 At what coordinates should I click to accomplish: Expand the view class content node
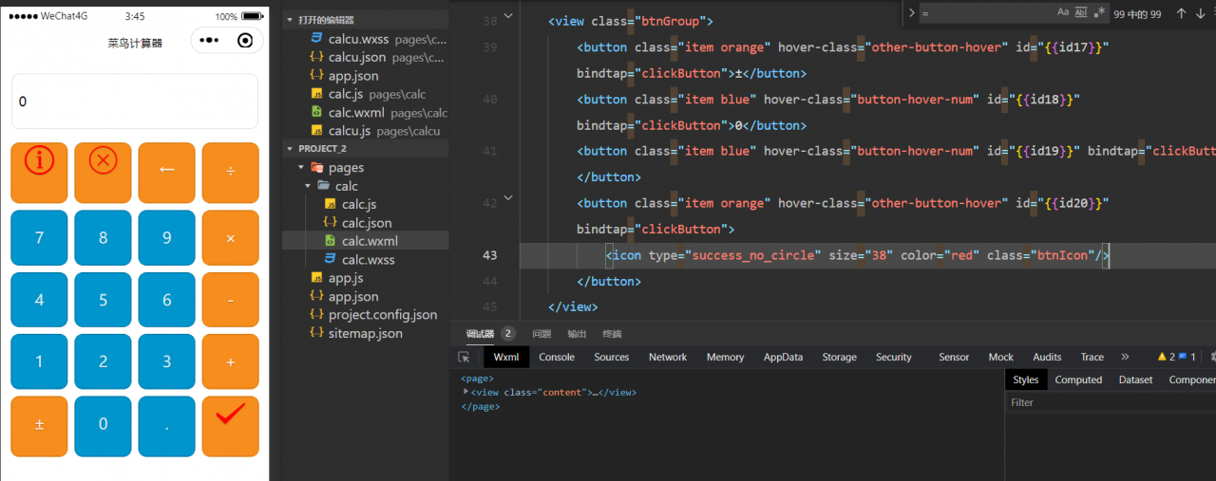(x=466, y=392)
